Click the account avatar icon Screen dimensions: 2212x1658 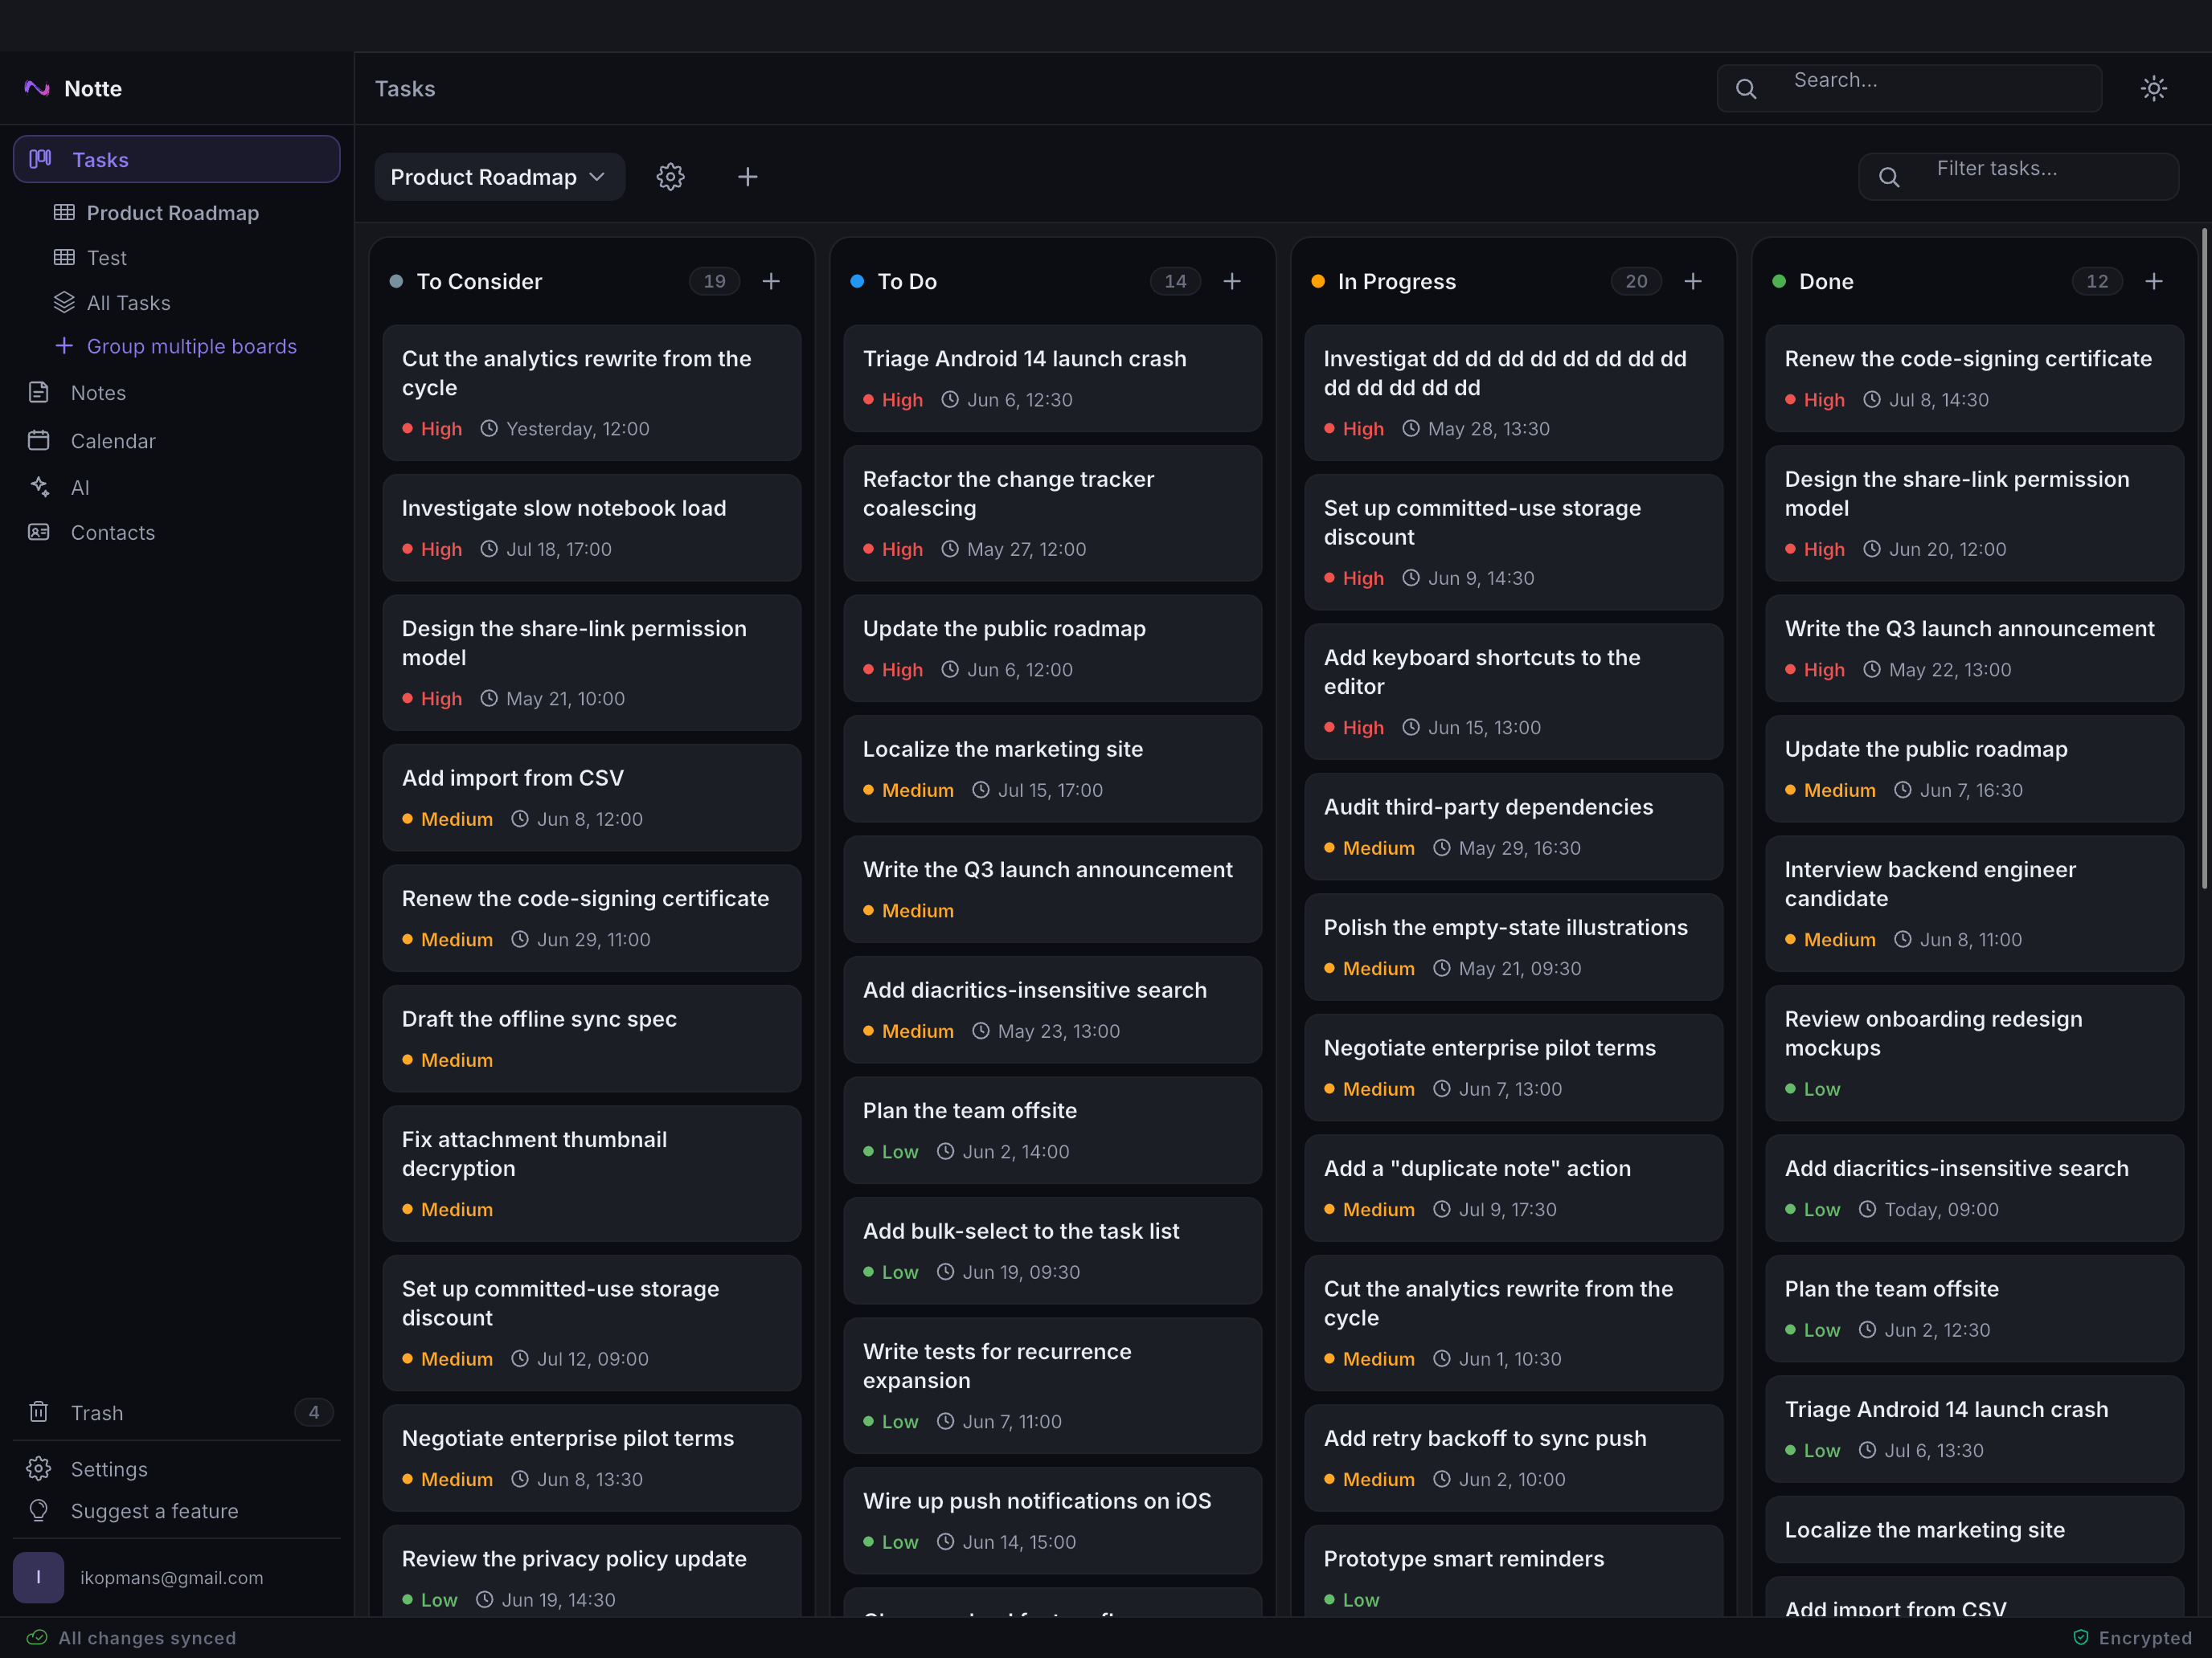[38, 1578]
